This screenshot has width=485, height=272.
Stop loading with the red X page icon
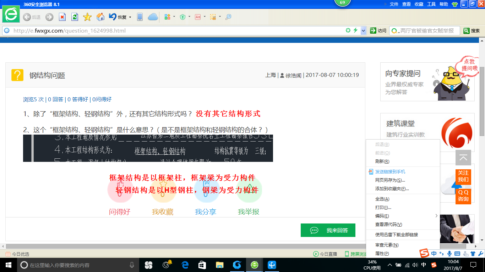point(62,17)
